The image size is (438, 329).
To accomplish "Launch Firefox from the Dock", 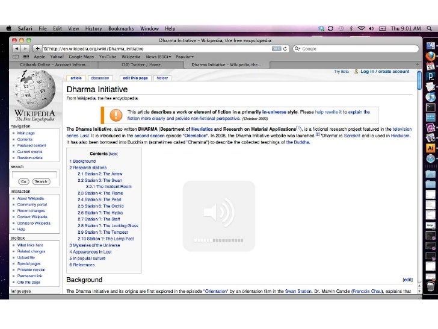I will coord(430,56).
